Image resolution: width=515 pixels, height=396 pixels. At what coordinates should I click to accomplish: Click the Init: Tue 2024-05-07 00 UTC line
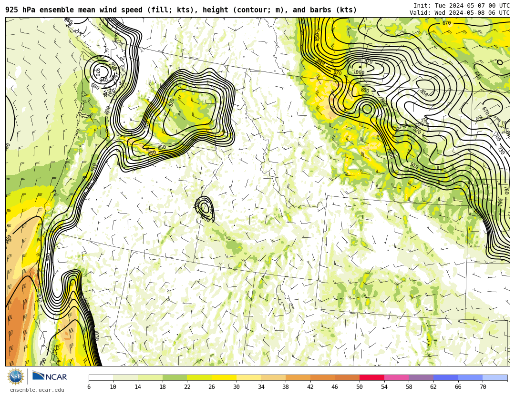click(462, 6)
